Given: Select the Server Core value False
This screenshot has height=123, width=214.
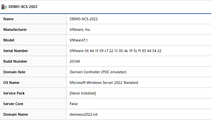Looking at the screenshot, I should coord(73,104).
